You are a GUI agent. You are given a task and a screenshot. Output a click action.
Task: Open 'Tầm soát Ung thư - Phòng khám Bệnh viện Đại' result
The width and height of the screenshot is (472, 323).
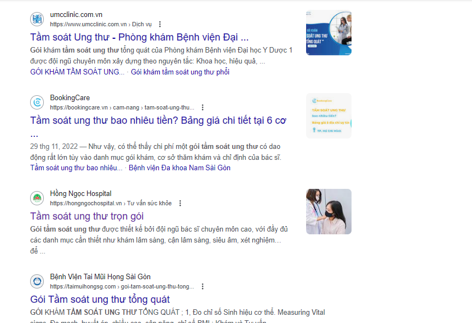tap(140, 37)
